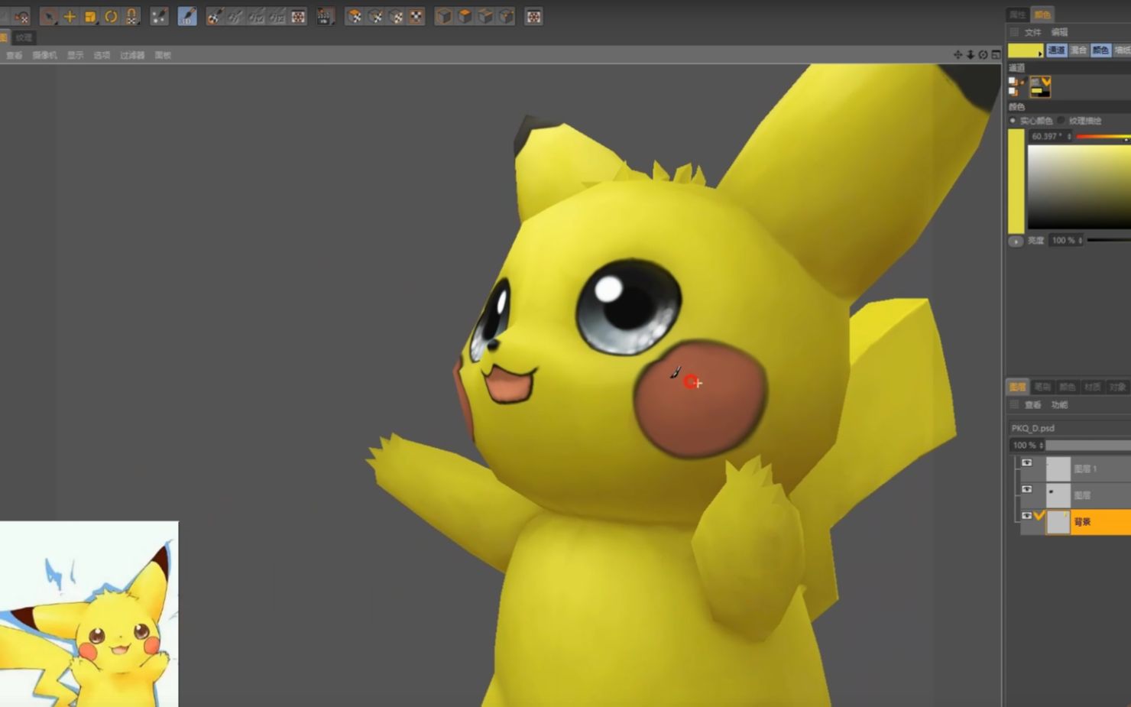Screen dimensions: 1131x707
Task: Toggle the 通道 button in color panel
Action: coord(1056,50)
